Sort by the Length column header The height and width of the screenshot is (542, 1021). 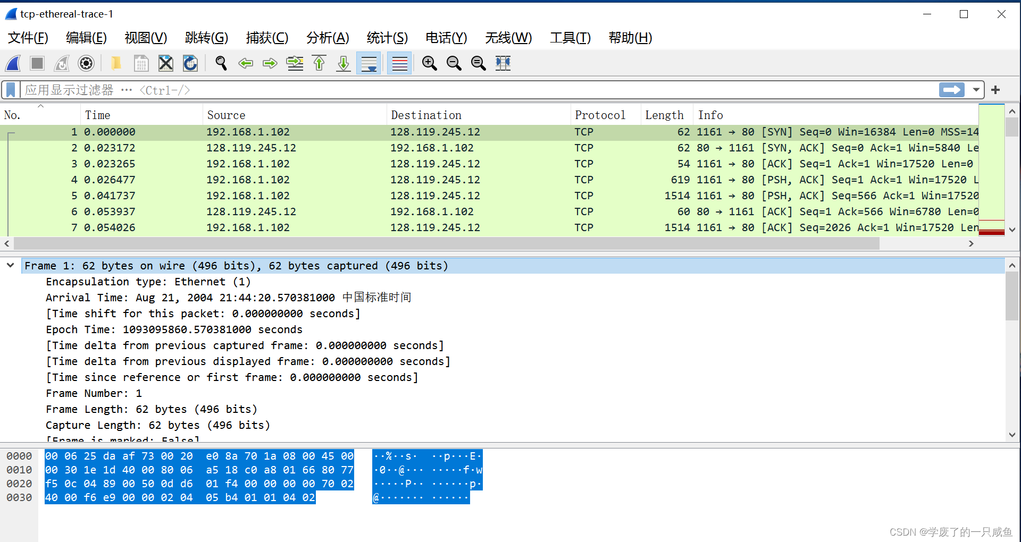(x=667, y=115)
